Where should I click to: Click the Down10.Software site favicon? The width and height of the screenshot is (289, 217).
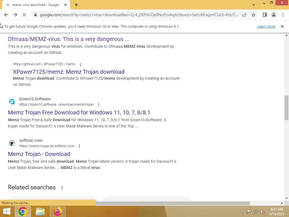point(12,102)
